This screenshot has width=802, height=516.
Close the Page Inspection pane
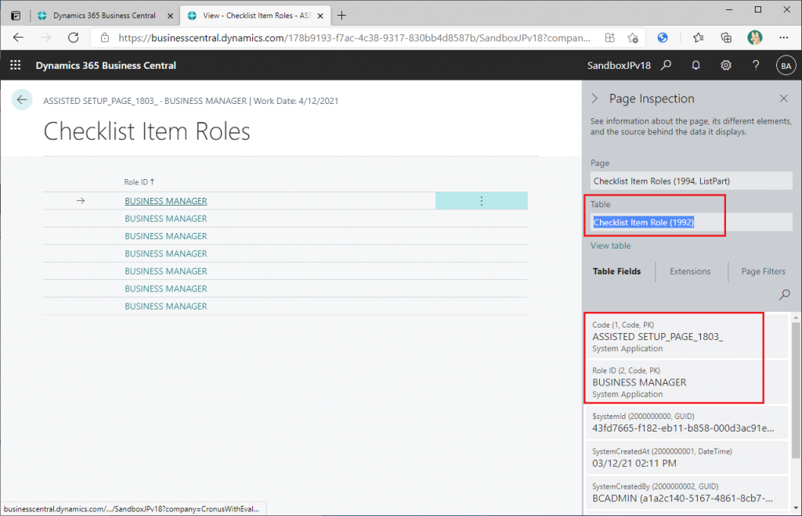click(783, 99)
